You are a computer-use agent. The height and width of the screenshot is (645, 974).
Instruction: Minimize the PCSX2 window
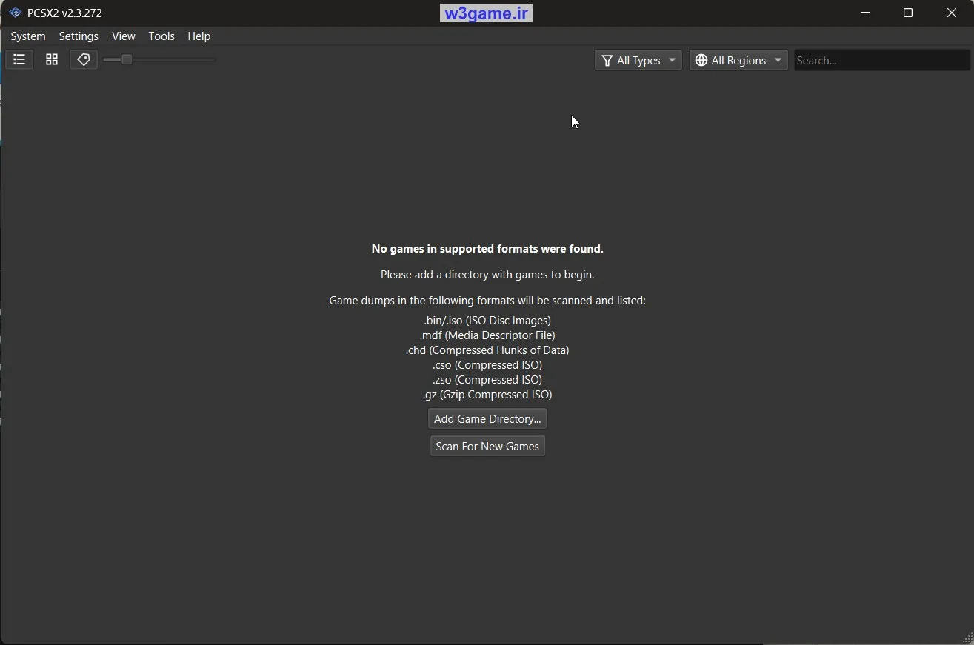tap(865, 13)
